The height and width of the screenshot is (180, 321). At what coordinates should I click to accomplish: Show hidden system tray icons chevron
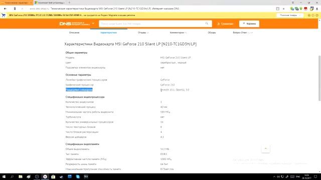pos(274,176)
